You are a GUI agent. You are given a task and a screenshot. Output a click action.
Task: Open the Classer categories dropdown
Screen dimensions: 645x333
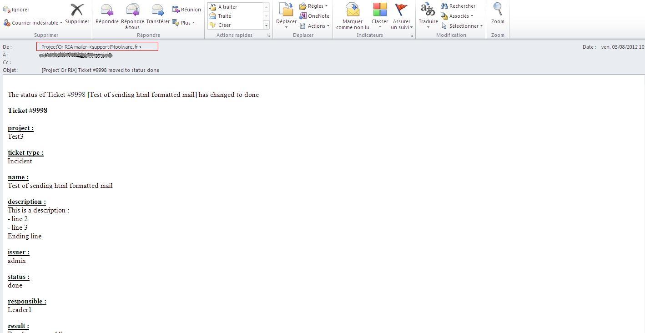tap(380, 16)
